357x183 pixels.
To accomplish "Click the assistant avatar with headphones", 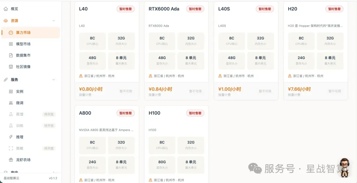I will point(345,168).
